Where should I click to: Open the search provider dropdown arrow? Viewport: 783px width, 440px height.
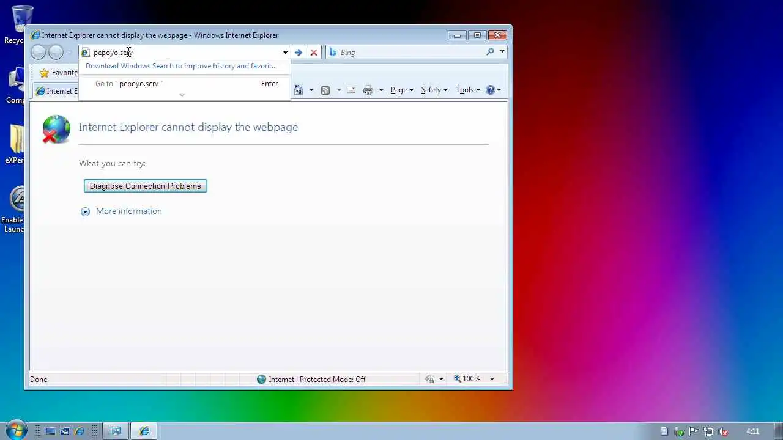click(502, 52)
